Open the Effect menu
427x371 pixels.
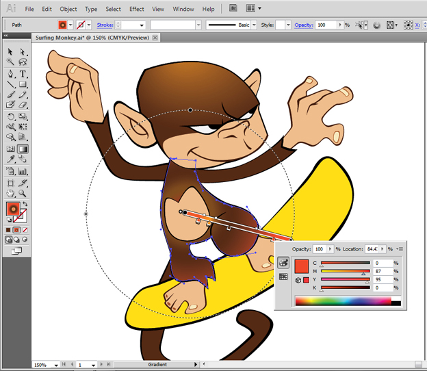pyautogui.click(x=137, y=9)
